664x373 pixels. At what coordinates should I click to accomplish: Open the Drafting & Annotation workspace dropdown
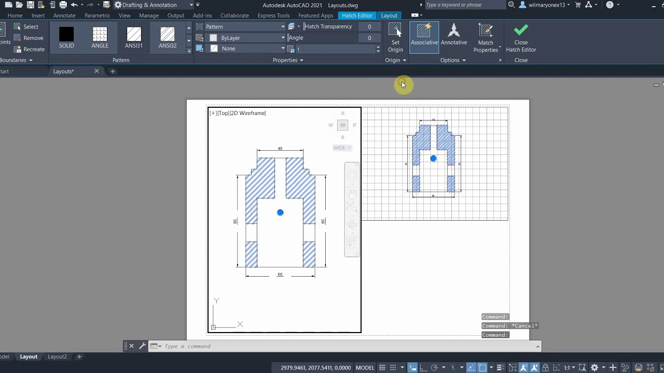(154, 5)
